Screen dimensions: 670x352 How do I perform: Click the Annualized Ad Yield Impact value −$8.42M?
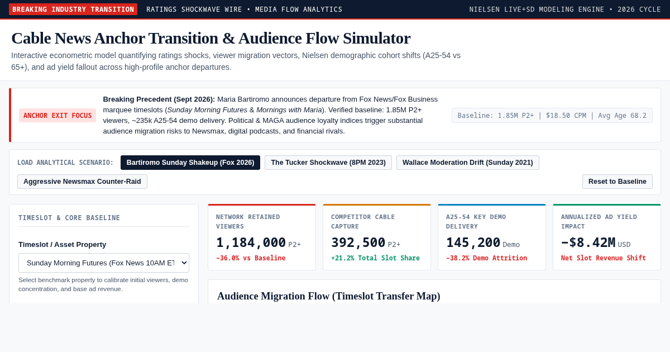(588, 242)
